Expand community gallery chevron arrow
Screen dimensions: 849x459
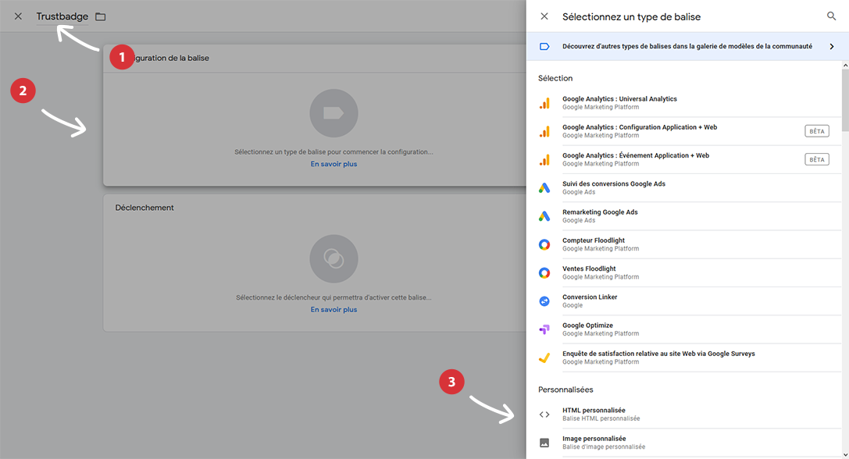[x=832, y=47]
